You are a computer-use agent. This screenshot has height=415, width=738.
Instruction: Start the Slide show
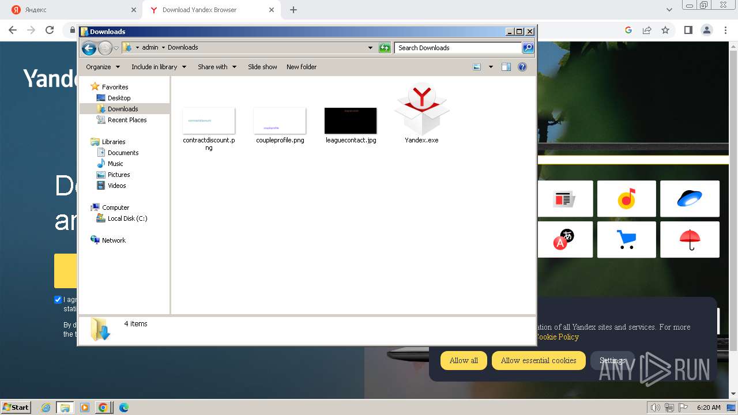coord(262,67)
